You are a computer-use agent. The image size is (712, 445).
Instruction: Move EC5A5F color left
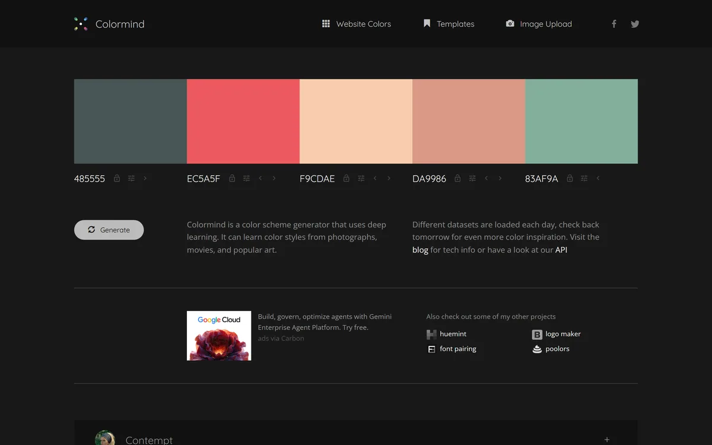[260, 178]
